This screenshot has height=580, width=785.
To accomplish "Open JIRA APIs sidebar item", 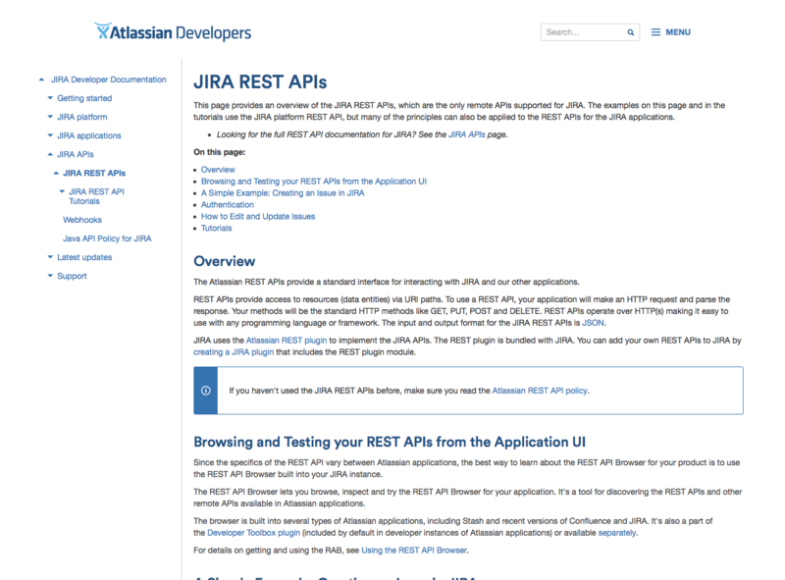I will coord(76,154).
